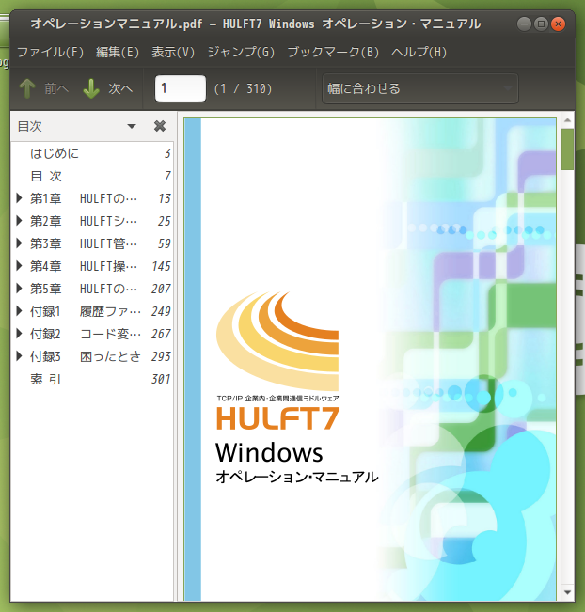Click the scrollbar up arrow

tap(567, 120)
